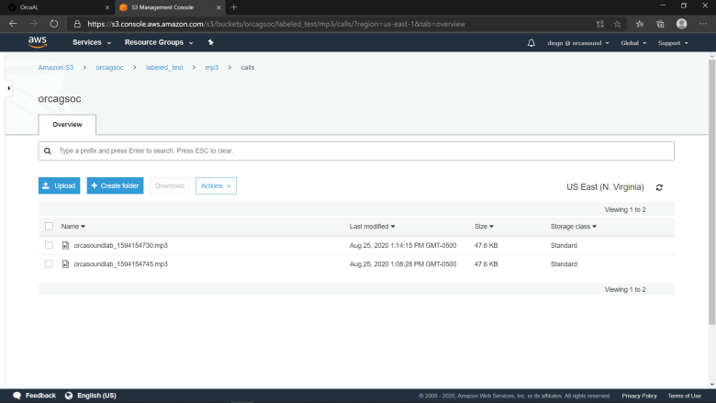
Task: Click the browser reload icon
Action: (54, 24)
